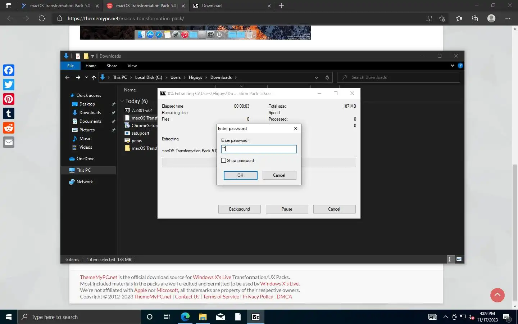Switch to large icons view

tap(459, 259)
